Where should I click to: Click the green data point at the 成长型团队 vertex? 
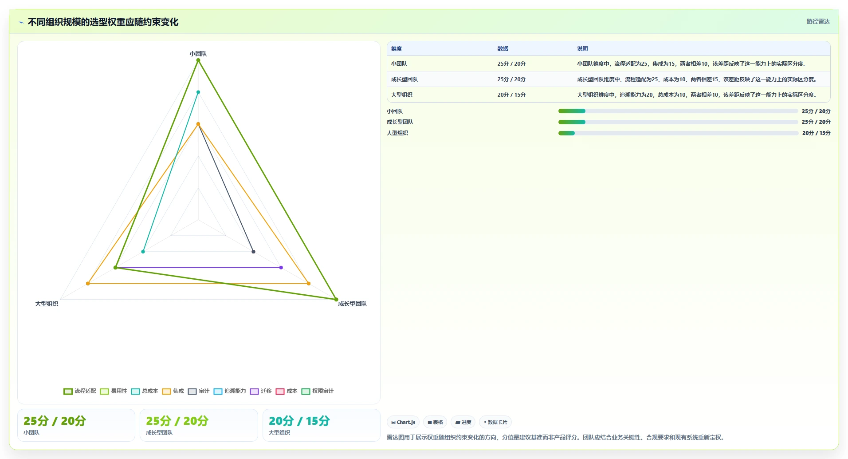point(336,300)
